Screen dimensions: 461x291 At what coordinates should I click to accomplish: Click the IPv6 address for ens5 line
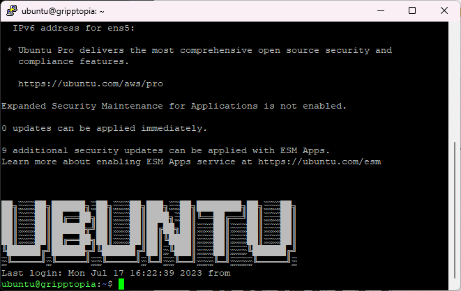73,28
